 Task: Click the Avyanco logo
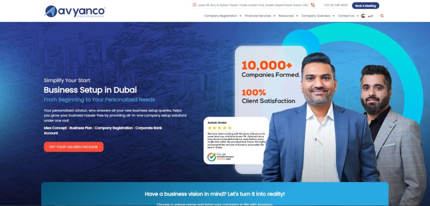(x=75, y=11)
